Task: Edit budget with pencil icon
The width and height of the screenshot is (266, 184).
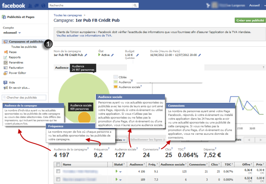Action: tap(137, 55)
